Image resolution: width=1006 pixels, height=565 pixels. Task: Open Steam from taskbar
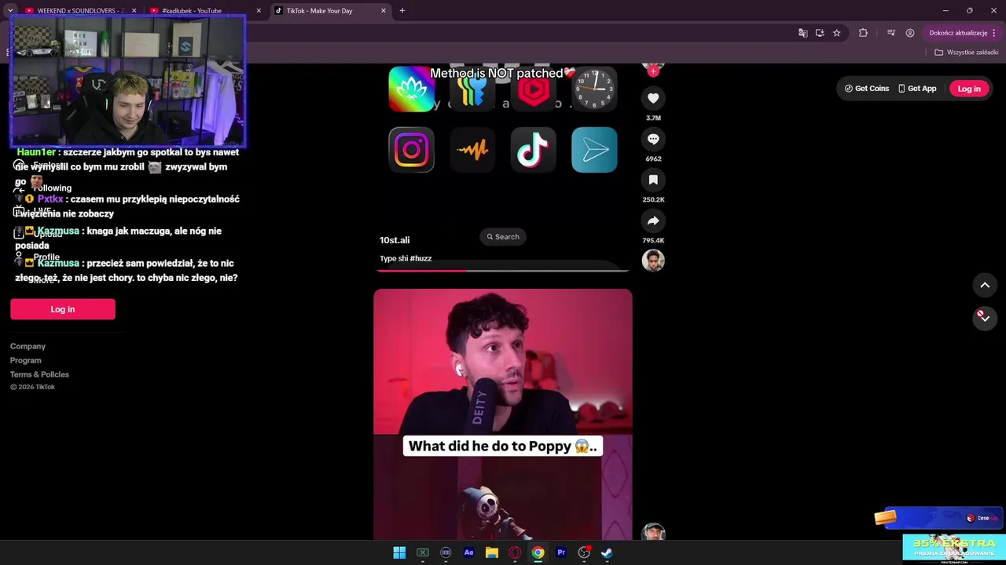[x=607, y=552]
